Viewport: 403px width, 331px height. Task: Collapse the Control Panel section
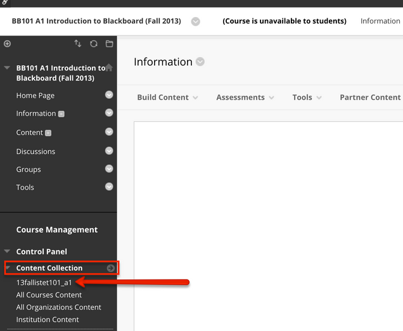coord(7,251)
